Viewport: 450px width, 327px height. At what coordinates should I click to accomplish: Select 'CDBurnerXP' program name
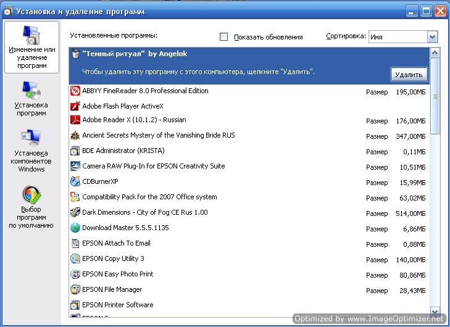pos(100,181)
